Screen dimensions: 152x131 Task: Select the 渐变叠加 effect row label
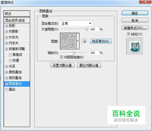(x=15, y=78)
